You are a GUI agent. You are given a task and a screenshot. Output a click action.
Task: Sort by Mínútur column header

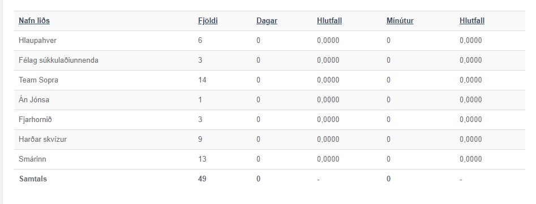coord(400,21)
